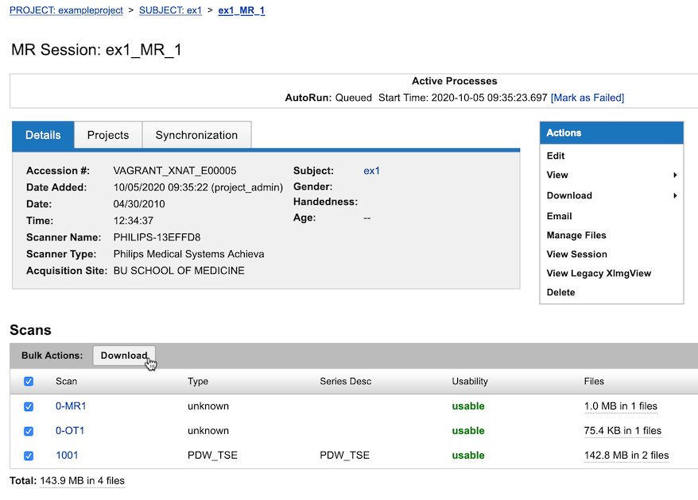Select the Details tab

click(43, 136)
